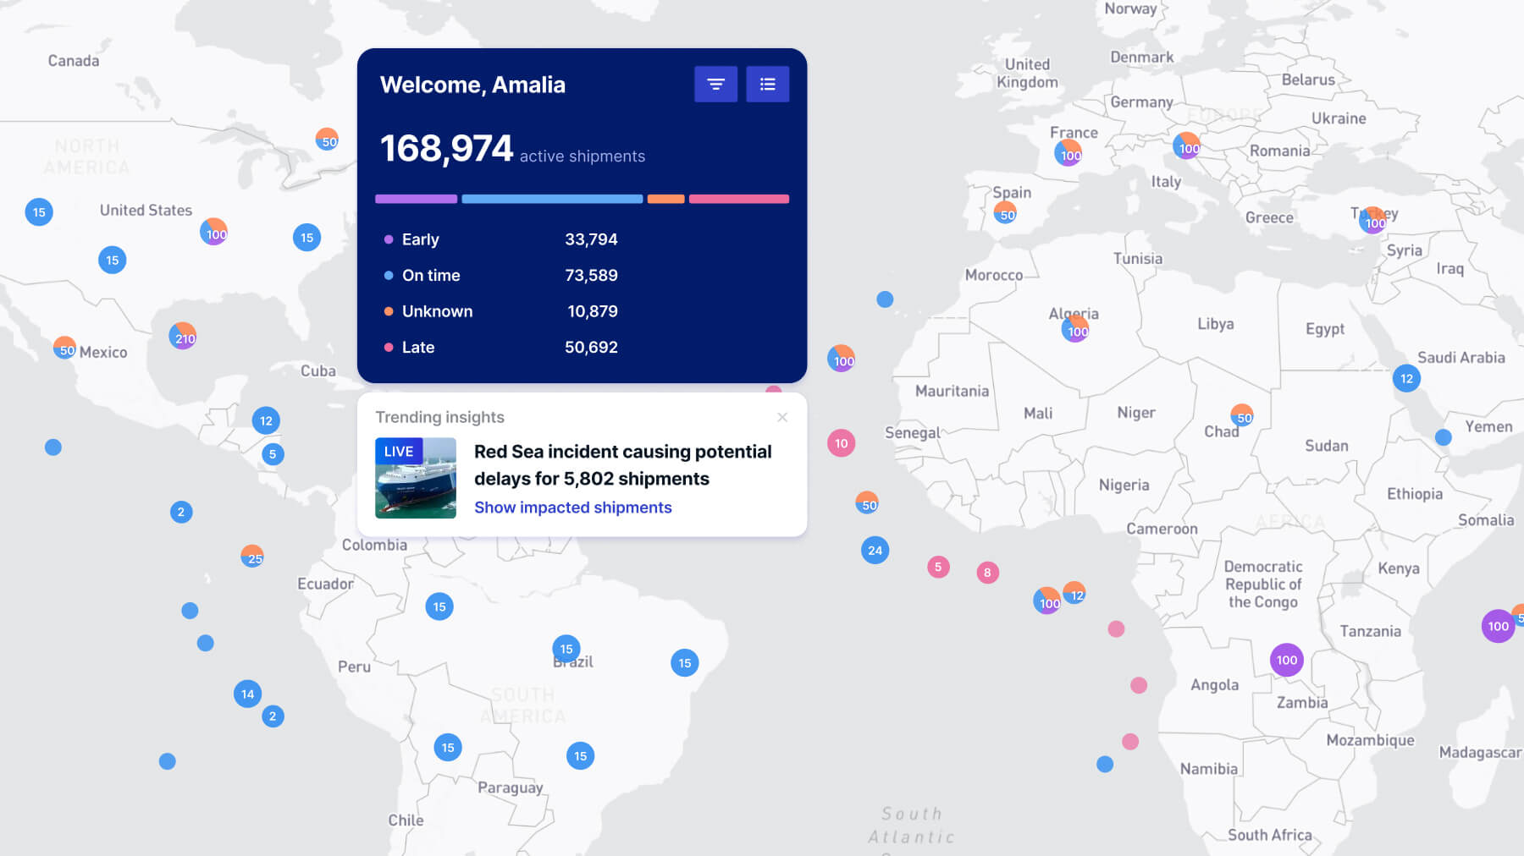Image resolution: width=1524 pixels, height=856 pixels.
Task: Select purple 100 marker near Zambia
Action: coord(1286,660)
